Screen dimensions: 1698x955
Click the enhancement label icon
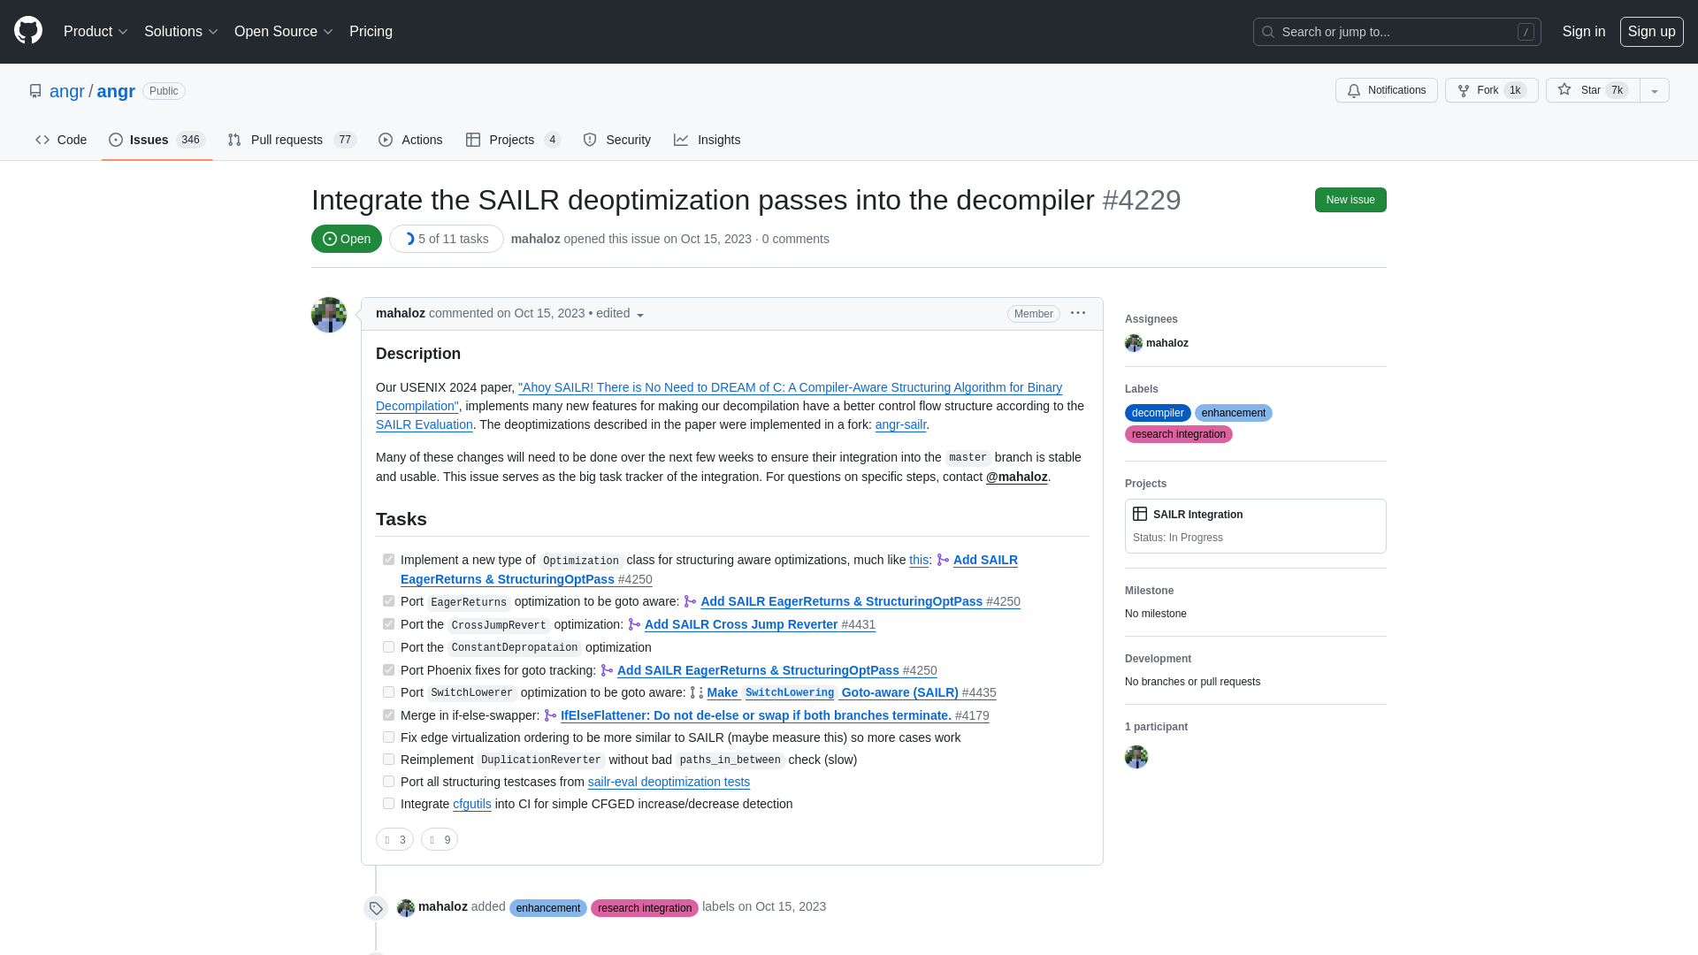pos(1233,411)
